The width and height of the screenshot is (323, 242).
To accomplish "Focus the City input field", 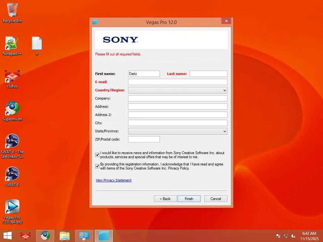I will 178,123.
